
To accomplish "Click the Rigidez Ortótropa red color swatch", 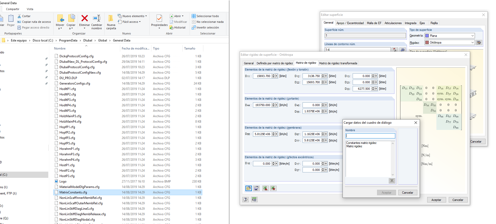I will (x=427, y=43).
